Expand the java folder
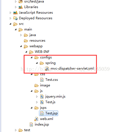 point(21,35)
